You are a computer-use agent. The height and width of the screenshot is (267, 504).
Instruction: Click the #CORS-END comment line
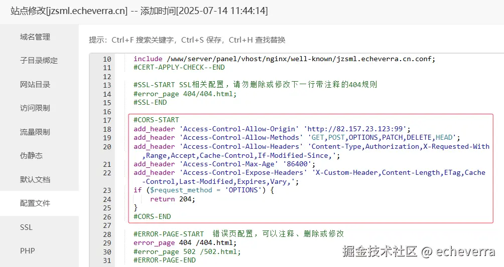(152, 216)
